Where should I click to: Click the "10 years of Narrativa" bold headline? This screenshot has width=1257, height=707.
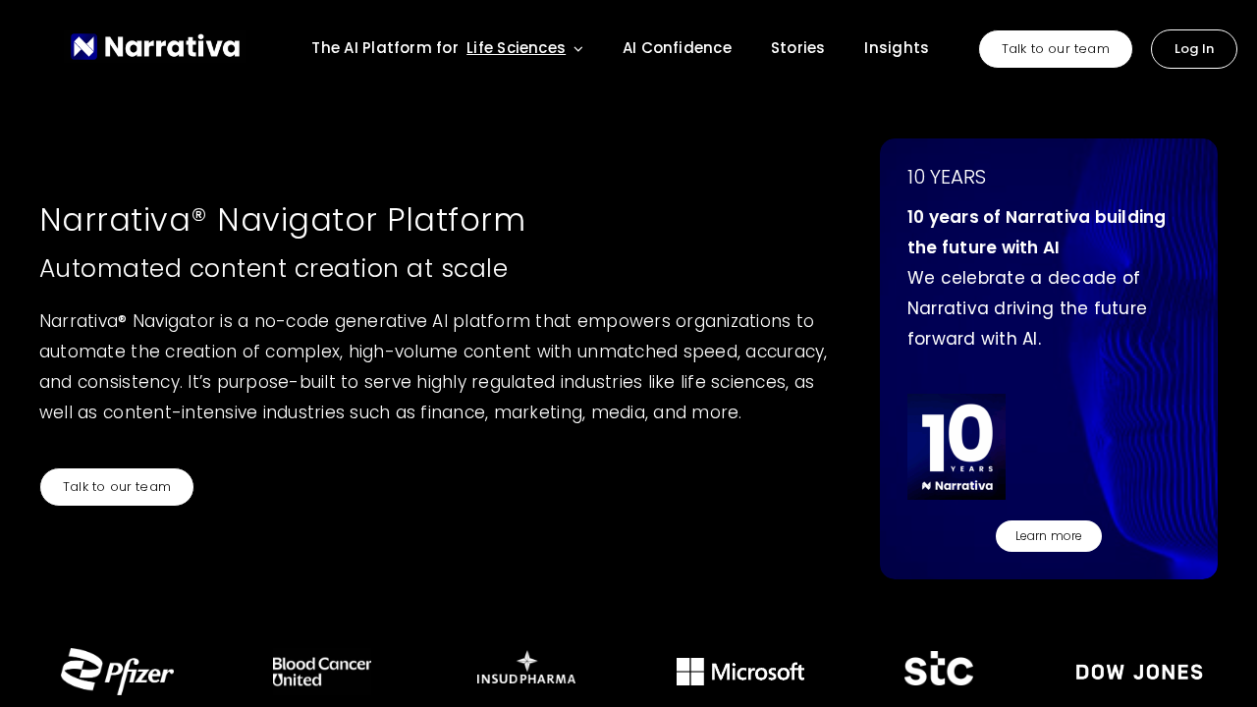(1036, 232)
